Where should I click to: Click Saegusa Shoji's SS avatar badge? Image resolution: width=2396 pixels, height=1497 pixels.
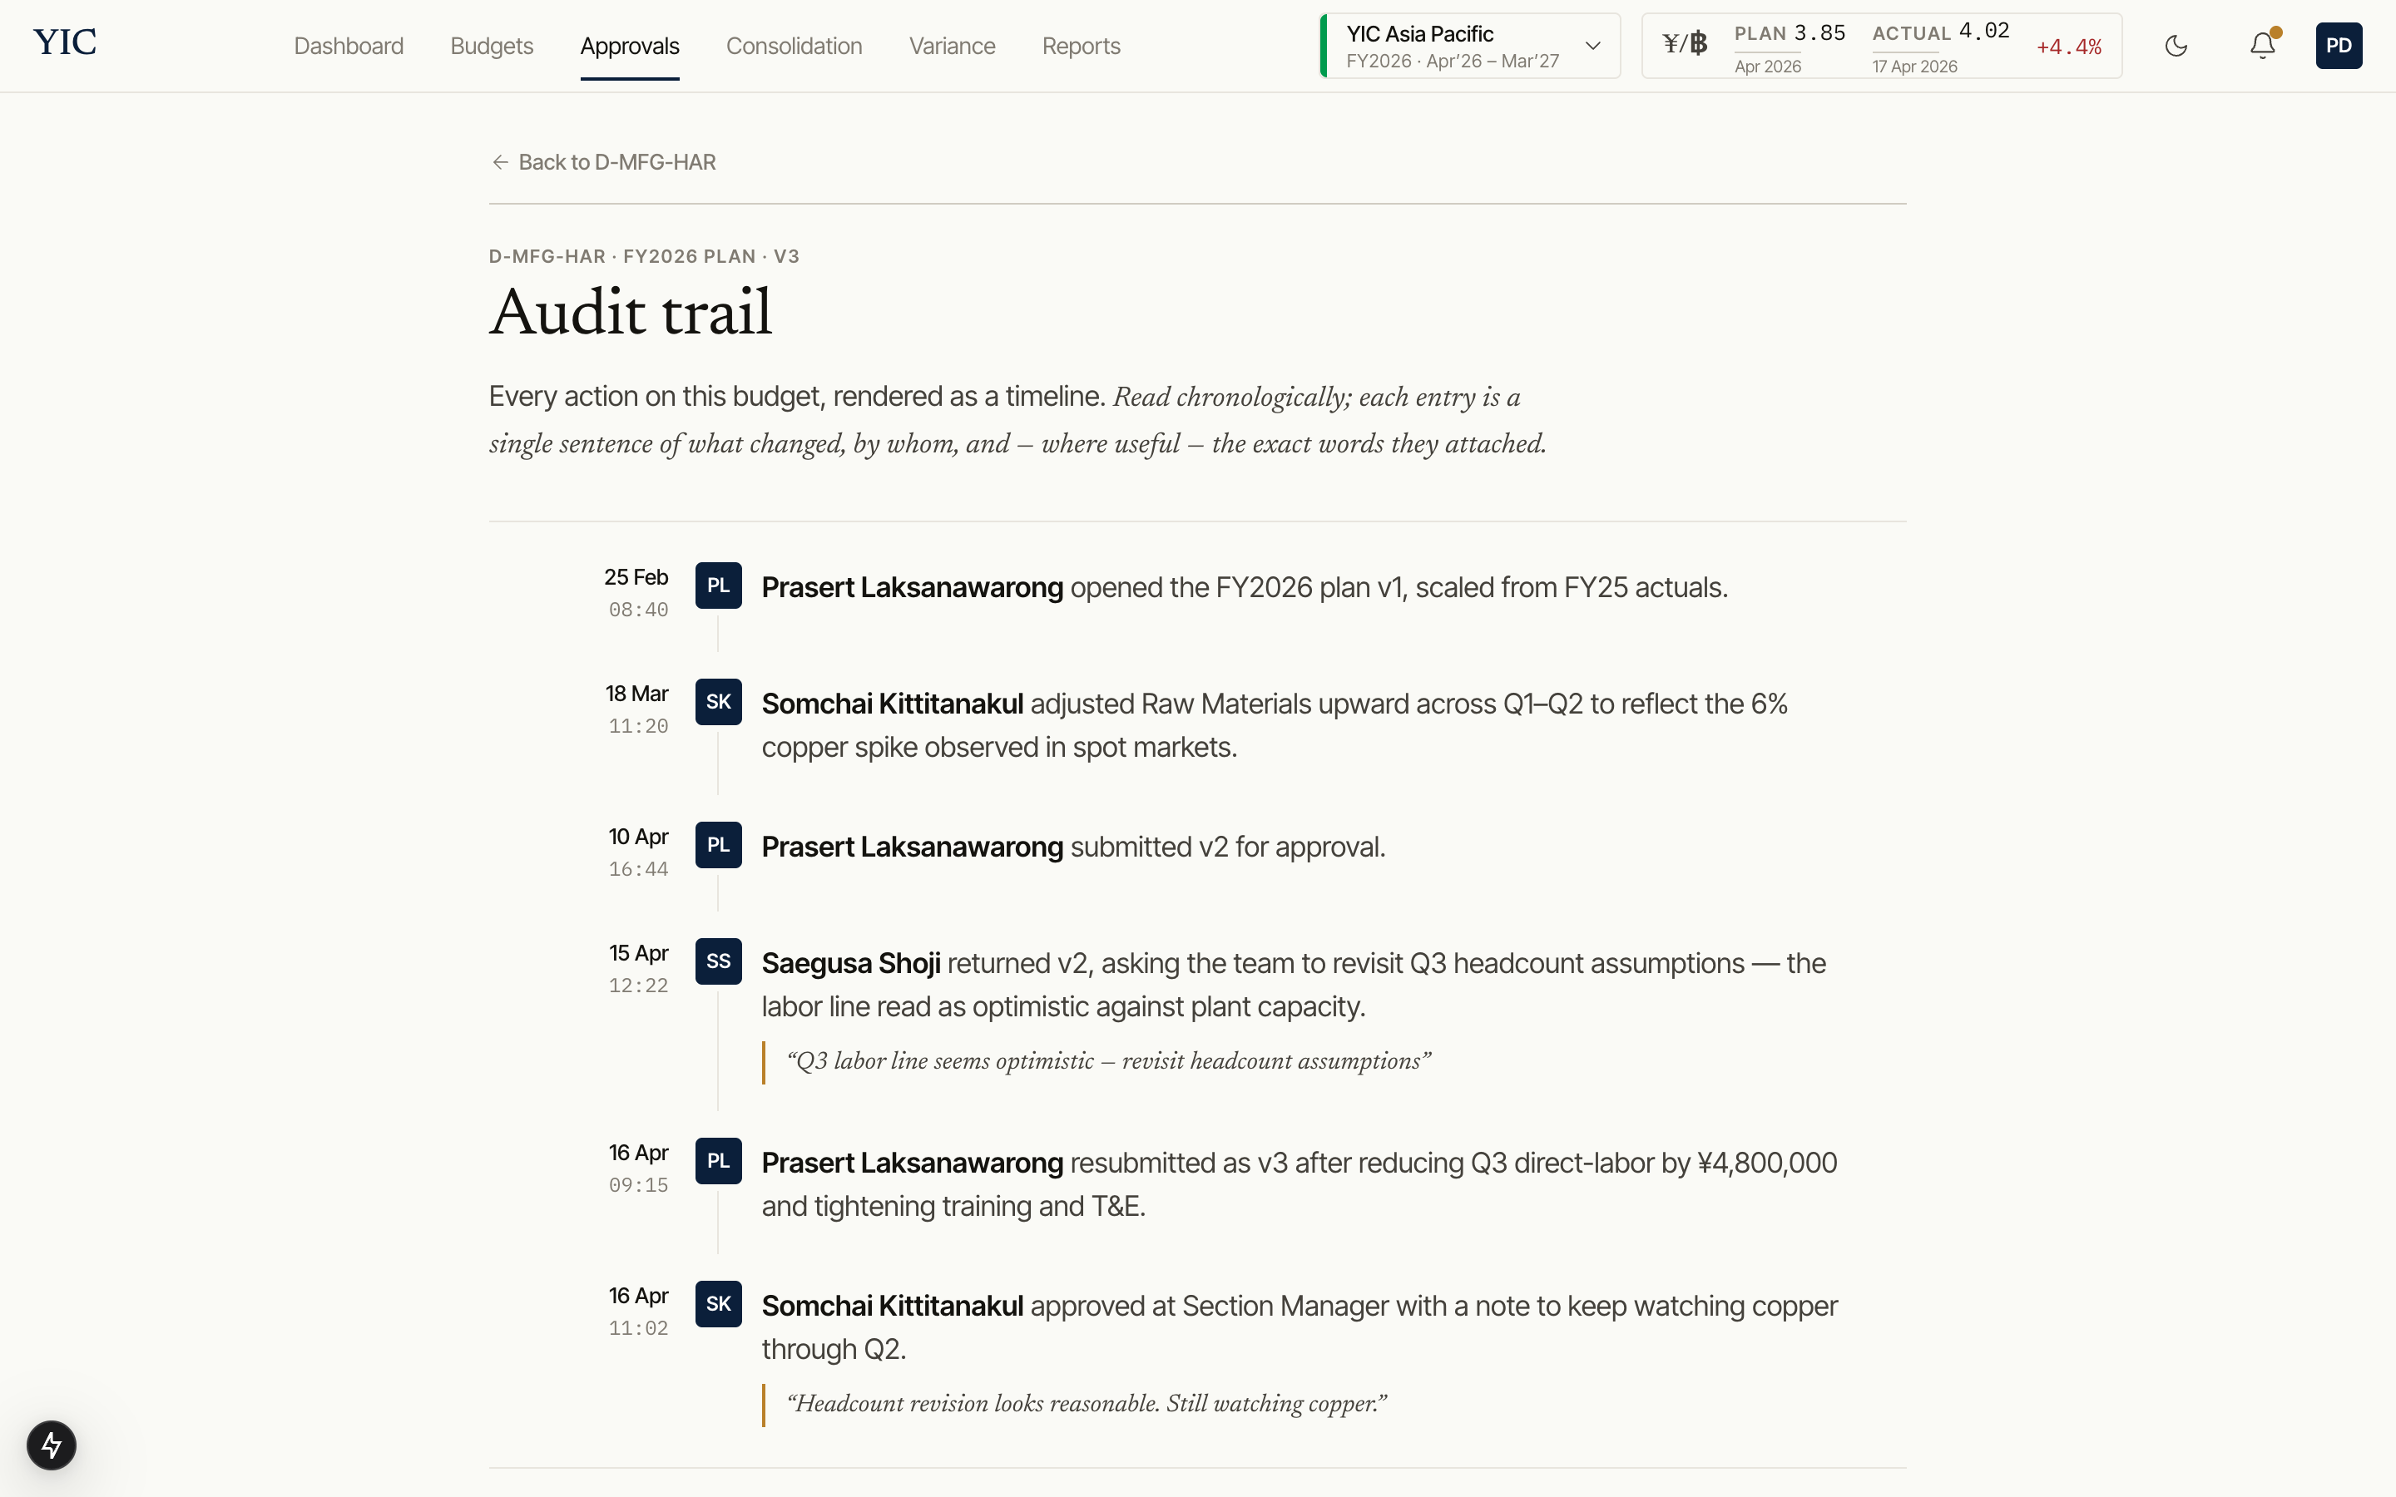point(719,961)
